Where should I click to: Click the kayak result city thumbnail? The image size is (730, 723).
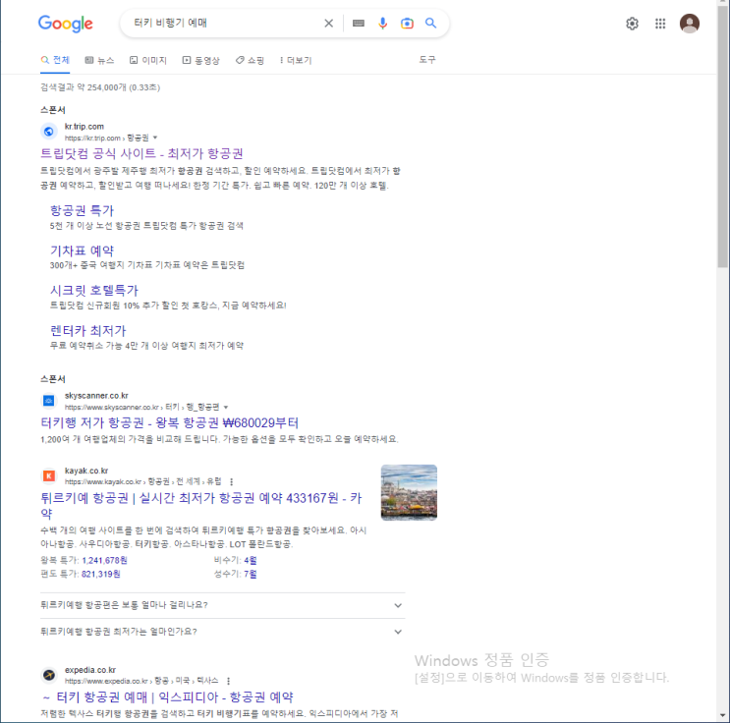pyautogui.click(x=409, y=492)
